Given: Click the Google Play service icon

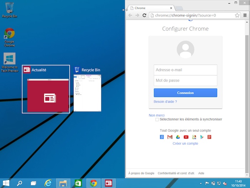Looking at the screenshot, I should click(202, 137).
